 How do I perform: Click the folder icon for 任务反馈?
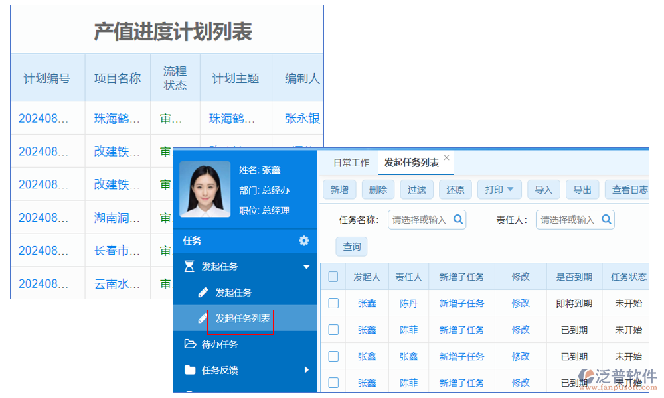click(190, 370)
